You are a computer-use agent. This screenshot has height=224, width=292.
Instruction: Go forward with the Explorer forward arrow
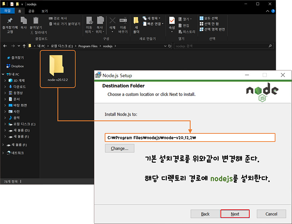(x=13, y=46)
